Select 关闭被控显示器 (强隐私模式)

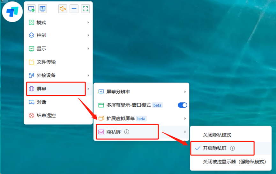pyautogui.click(x=231, y=162)
